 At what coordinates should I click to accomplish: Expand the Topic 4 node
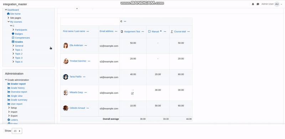point(14,62)
